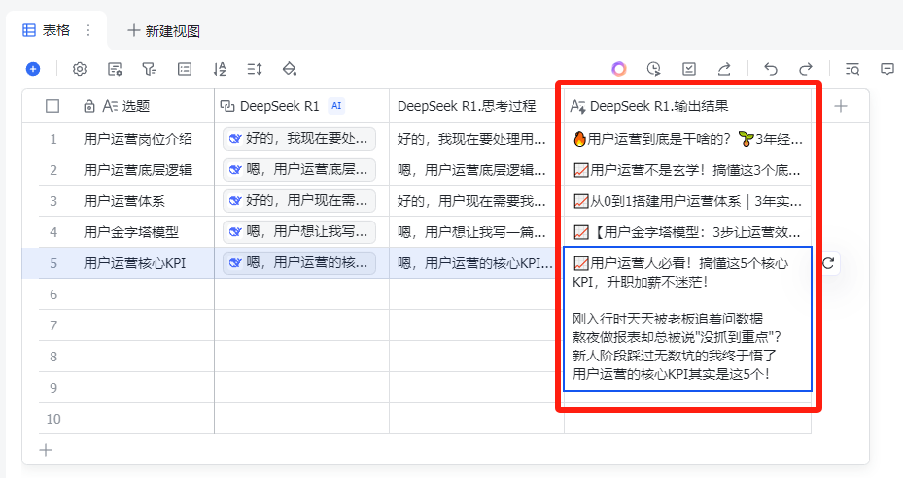Open the group records icon
This screenshot has width=903, height=478.
185,69
